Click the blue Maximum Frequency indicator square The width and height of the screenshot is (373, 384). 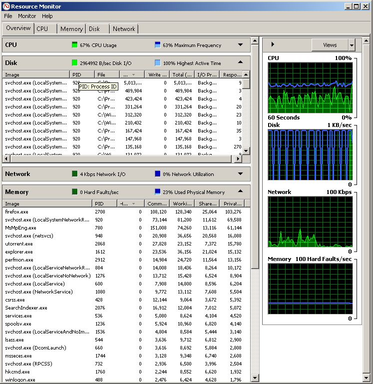(x=157, y=45)
